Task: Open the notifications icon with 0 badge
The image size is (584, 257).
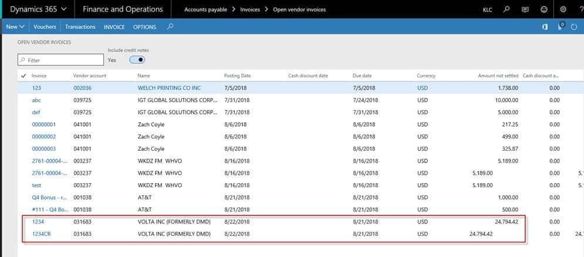Action: pyautogui.click(x=561, y=26)
